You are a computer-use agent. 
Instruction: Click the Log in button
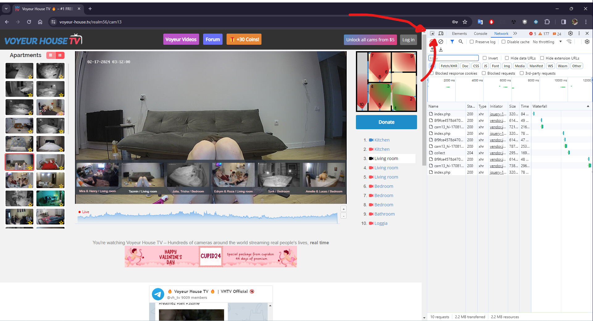point(408,40)
